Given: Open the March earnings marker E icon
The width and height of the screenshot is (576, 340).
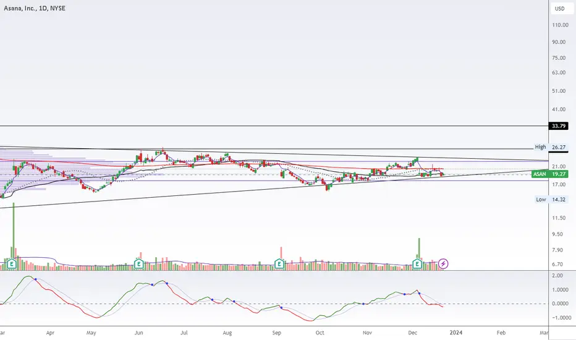Looking at the screenshot, I should click(12, 263).
